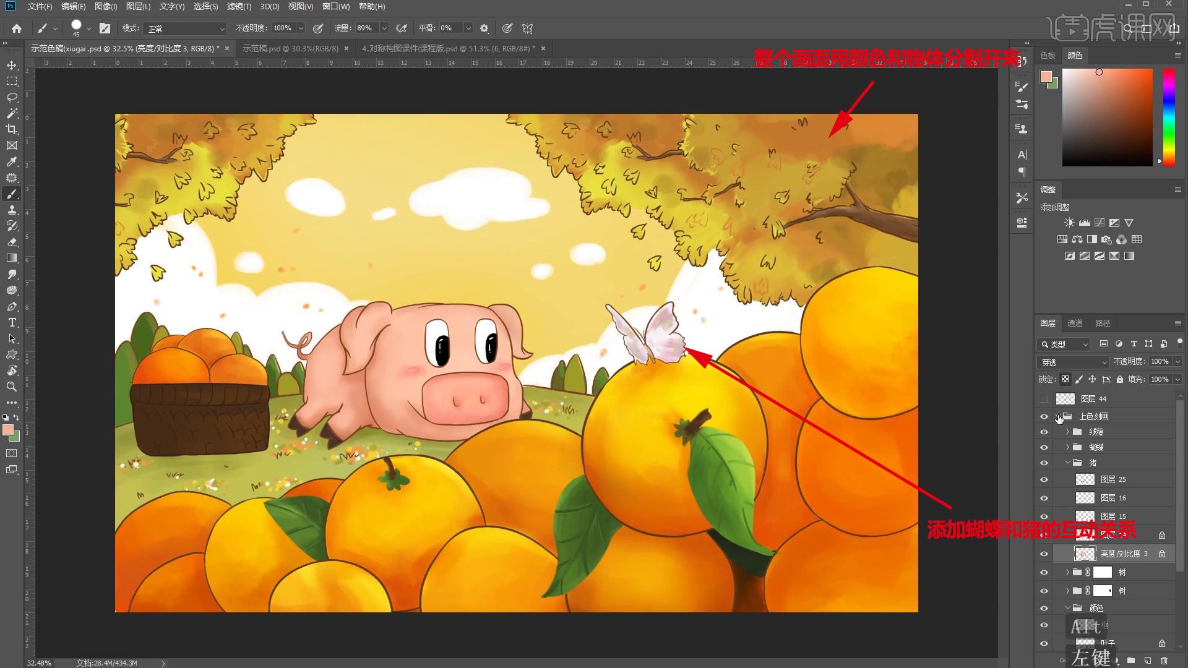
Task: Click the hue spectrum slider
Action: click(x=1169, y=117)
